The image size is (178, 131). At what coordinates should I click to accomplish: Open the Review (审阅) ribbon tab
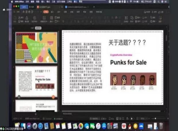click(85, 12)
